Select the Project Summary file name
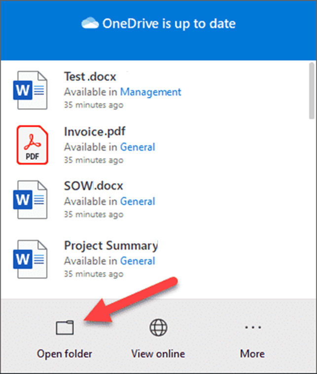 pyautogui.click(x=111, y=246)
